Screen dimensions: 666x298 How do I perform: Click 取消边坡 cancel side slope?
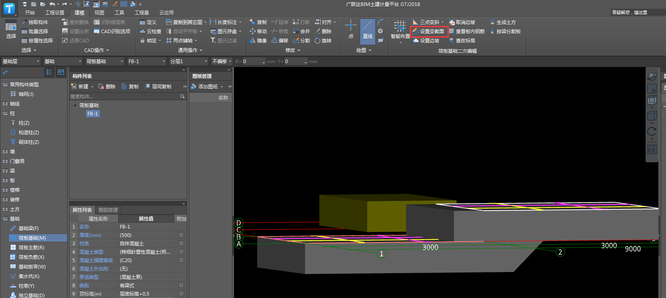[462, 22]
